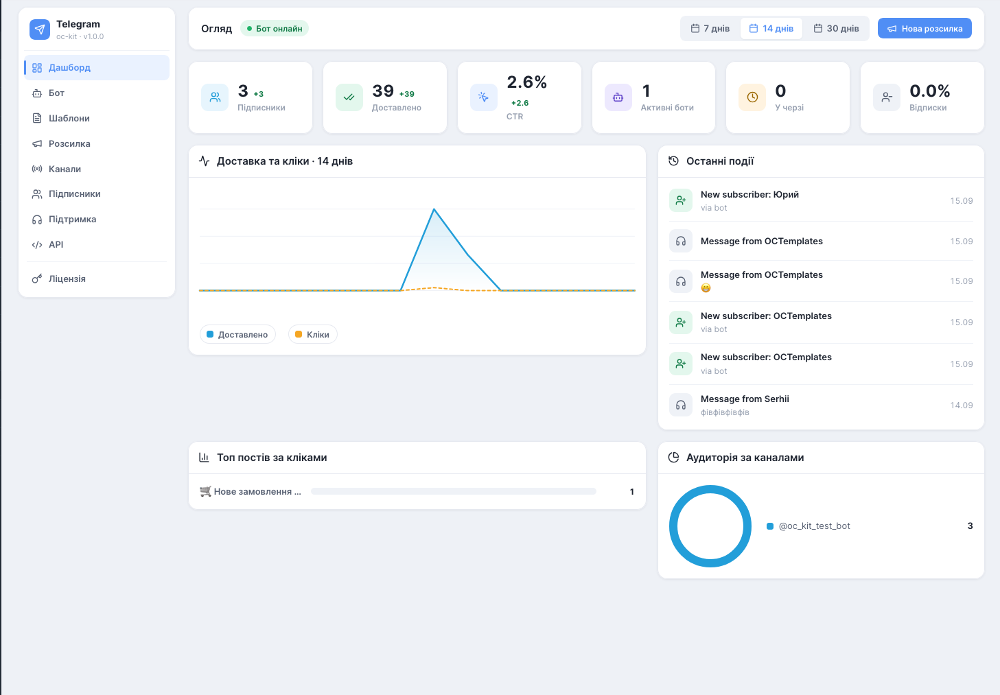The height and width of the screenshot is (695, 1000).
Task: Click the peak of the delivery chart line
Action: pyautogui.click(x=434, y=209)
